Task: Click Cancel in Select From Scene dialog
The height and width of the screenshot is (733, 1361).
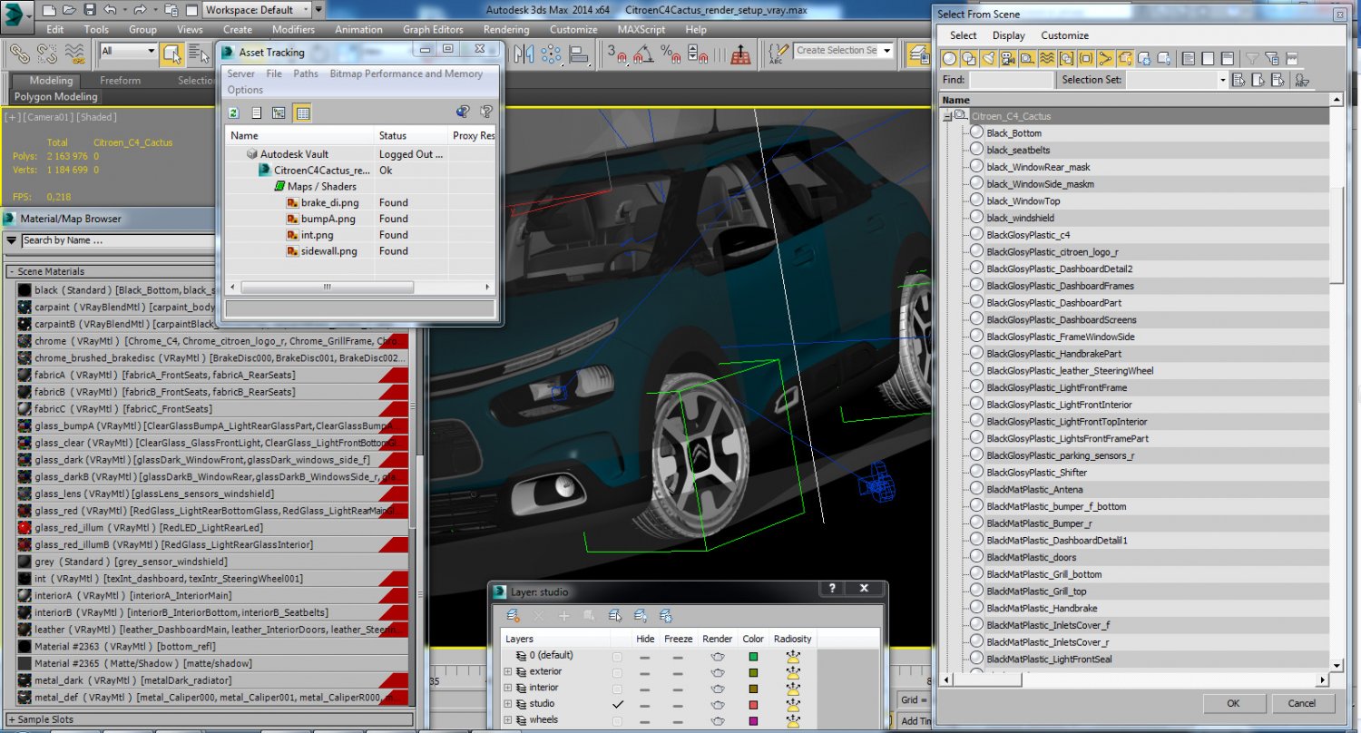Action: point(1301,703)
